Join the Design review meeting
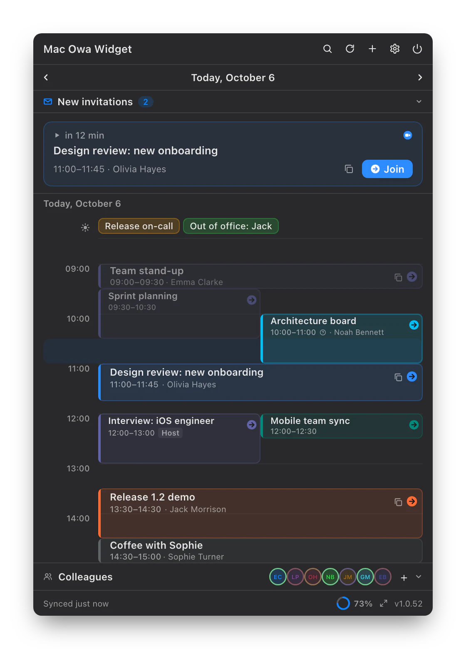 click(387, 169)
